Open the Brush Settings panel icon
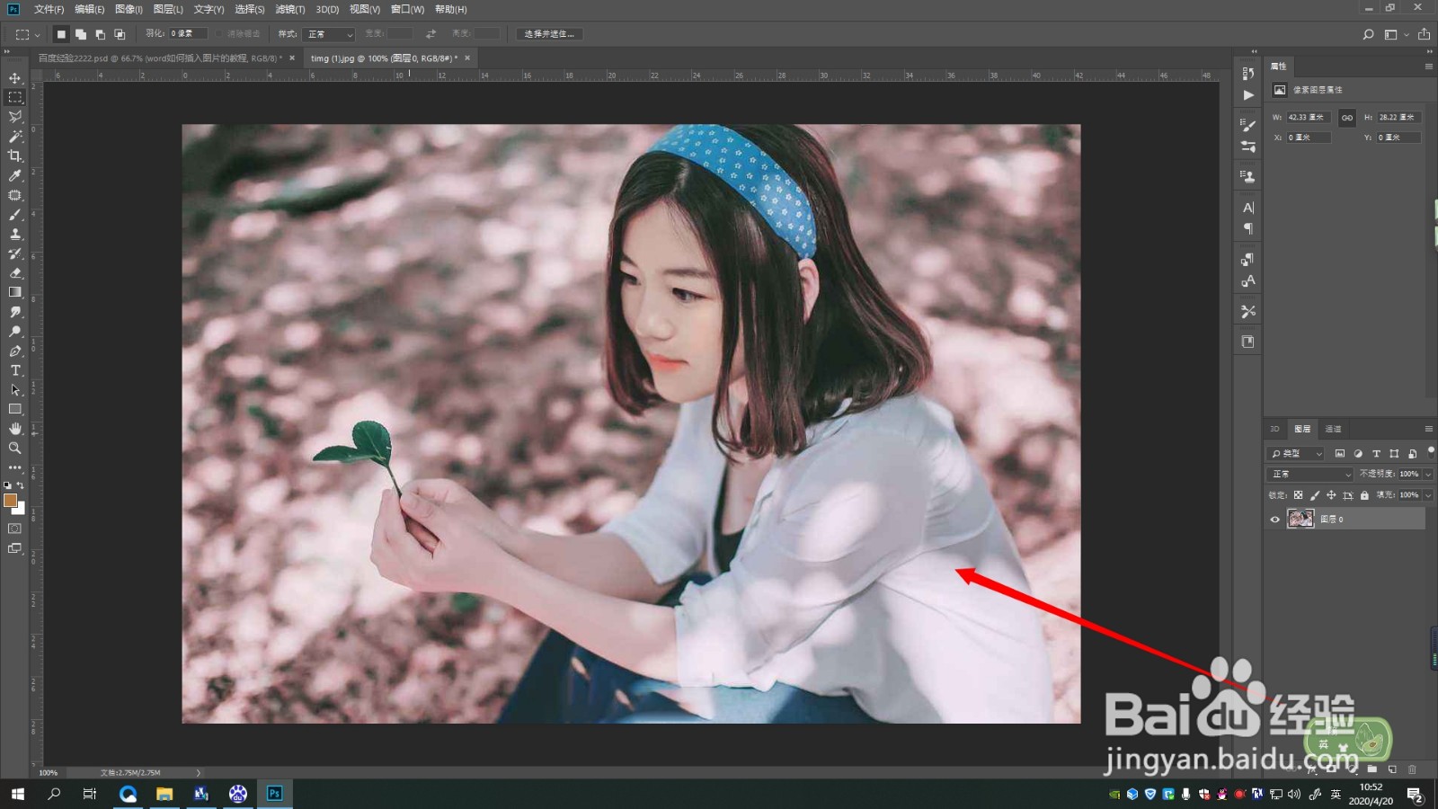The height and width of the screenshot is (809, 1438). [1247, 125]
